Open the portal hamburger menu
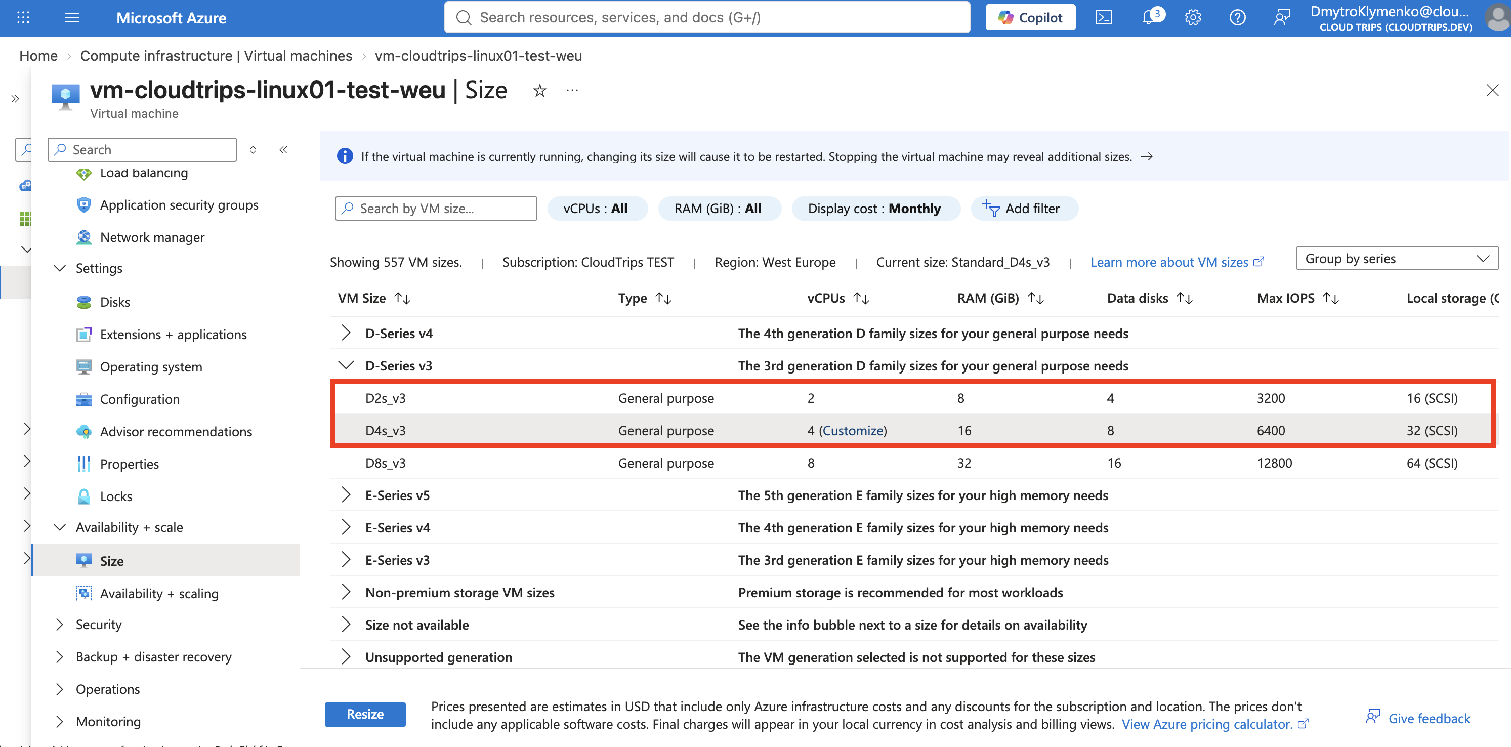Viewport: 1511px width, 747px height. click(x=71, y=18)
